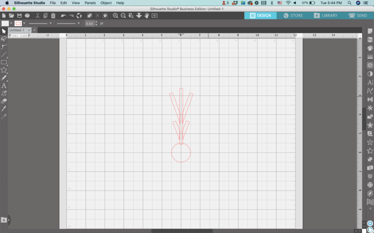Screen dimensions: 374x233
Task: Open the Transform align panel
Action: point(370,99)
